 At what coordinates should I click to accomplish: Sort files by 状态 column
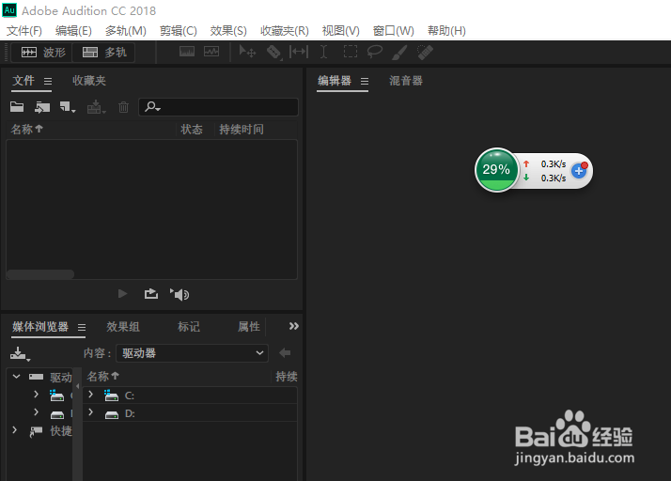pyautogui.click(x=192, y=130)
